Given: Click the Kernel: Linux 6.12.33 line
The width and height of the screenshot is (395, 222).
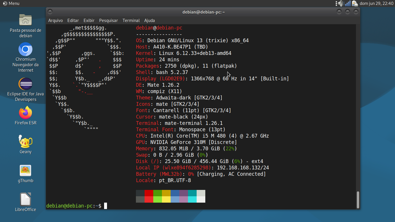Looking at the screenshot, I should point(184,53).
